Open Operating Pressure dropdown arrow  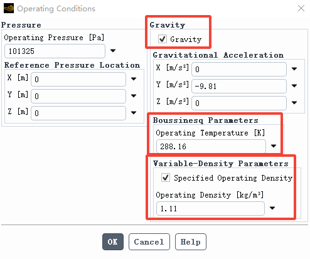(x=113, y=51)
